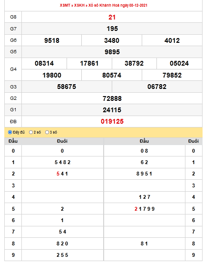
Task: Click G6 number 4012
Action: point(172,40)
